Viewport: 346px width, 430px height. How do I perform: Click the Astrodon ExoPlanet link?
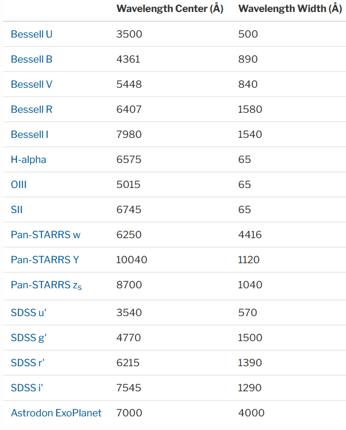[x=56, y=413]
